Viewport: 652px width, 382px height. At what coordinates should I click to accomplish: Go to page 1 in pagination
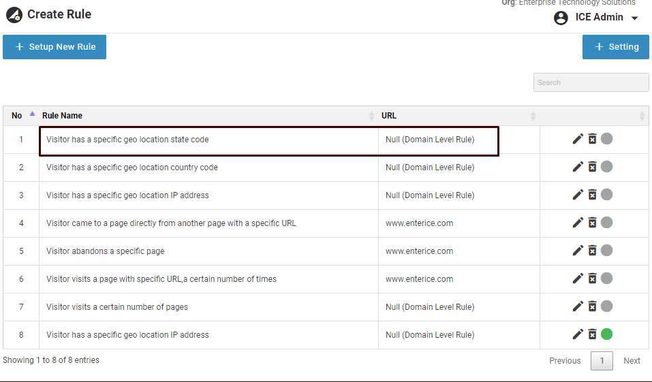point(602,361)
